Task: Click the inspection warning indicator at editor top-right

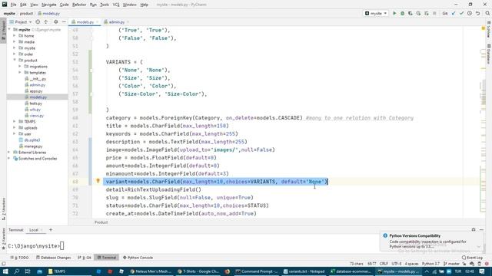Action: click(484, 28)
